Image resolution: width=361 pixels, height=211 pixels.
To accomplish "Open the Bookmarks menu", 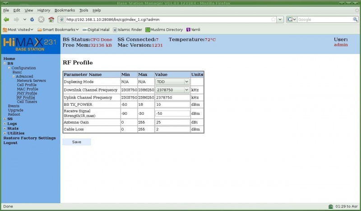I will pyautogui.click(x=65, y=10).
